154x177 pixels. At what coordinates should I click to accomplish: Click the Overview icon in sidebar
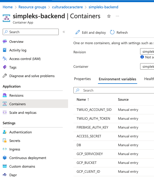(x=5, y=42)
